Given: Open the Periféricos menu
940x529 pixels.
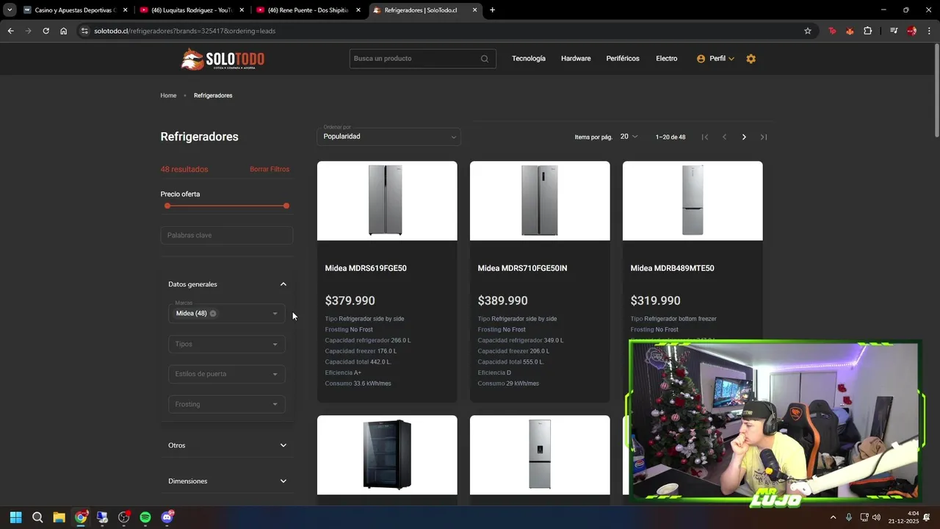Looking at the screenshot, I should coord(623,59).
